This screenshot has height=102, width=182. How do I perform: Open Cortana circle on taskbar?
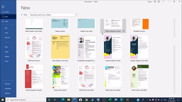(x=49, y=100)
